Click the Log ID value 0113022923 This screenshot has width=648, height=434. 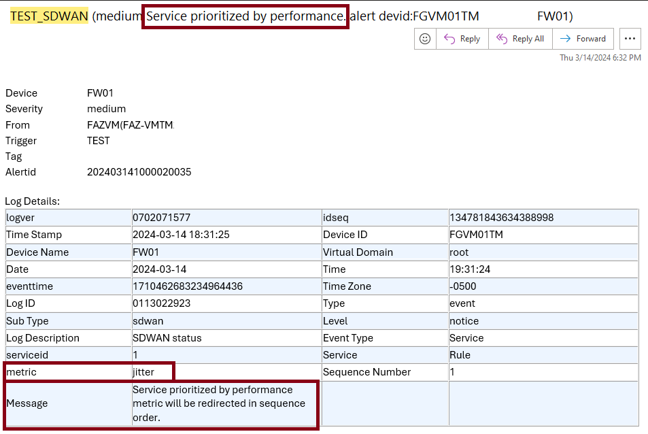point(161,303)
